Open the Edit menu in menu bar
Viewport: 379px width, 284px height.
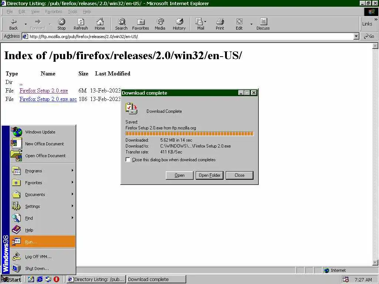[x=22, y=11]
